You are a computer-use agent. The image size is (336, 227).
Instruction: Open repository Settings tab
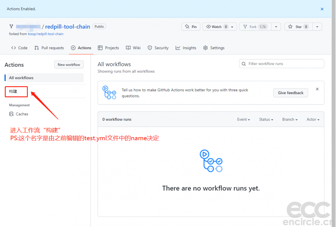(214, 48)
